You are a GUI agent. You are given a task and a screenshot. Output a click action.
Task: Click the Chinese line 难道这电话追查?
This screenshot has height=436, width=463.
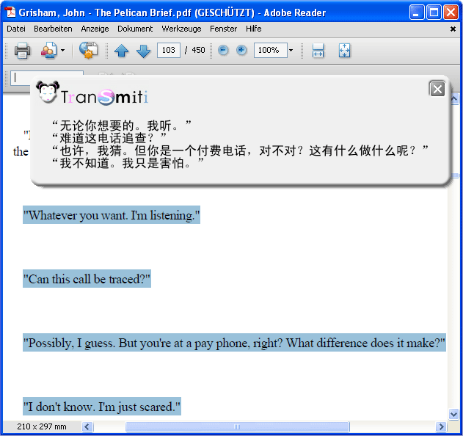pos(109,138)
